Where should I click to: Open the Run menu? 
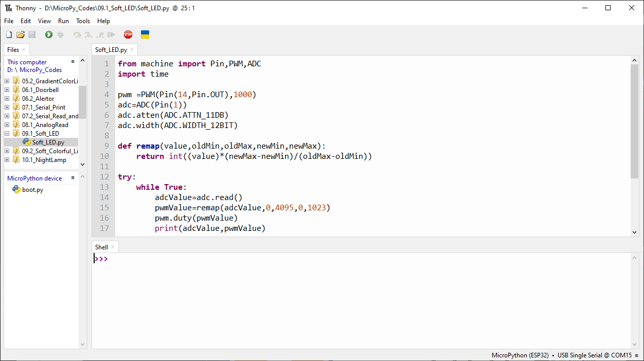click(63, 21)
